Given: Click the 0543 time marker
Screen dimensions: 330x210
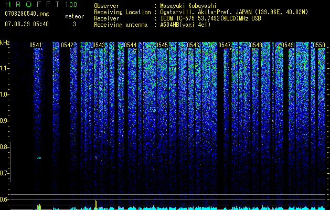Looking at the screenshot, I should [x=99, y=45].
